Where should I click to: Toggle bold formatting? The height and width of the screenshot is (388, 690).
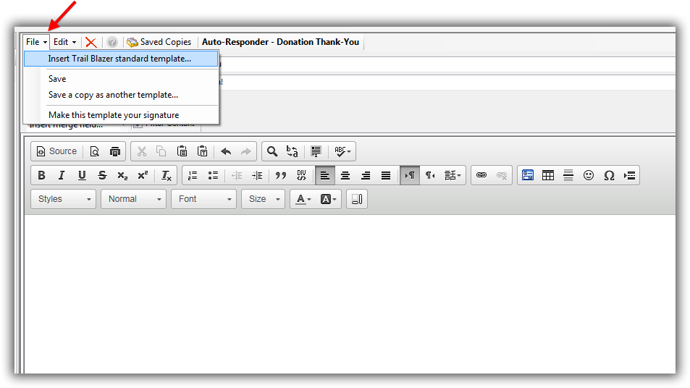click(x=41, y=175)
